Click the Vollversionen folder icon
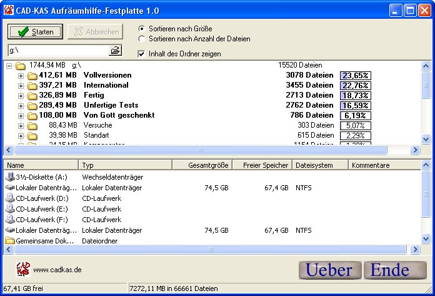The width and height of the screenshot is (435, 296). [x=33, y=76]
